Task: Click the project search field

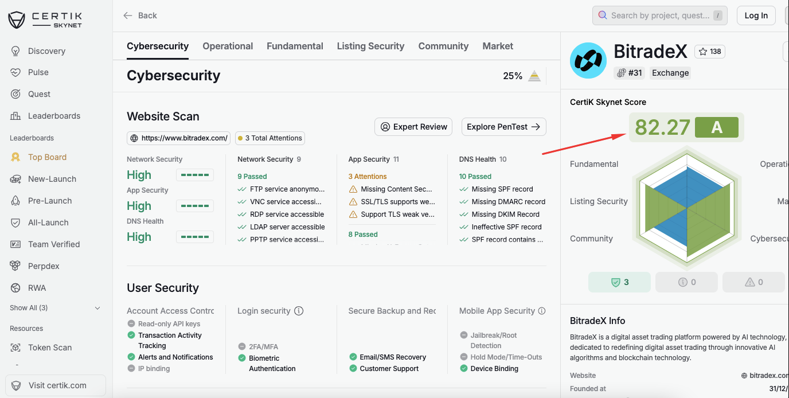Action: point(659,15)
